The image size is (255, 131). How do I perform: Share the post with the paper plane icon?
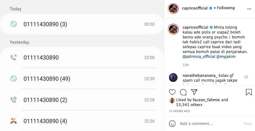pos(194,92)
